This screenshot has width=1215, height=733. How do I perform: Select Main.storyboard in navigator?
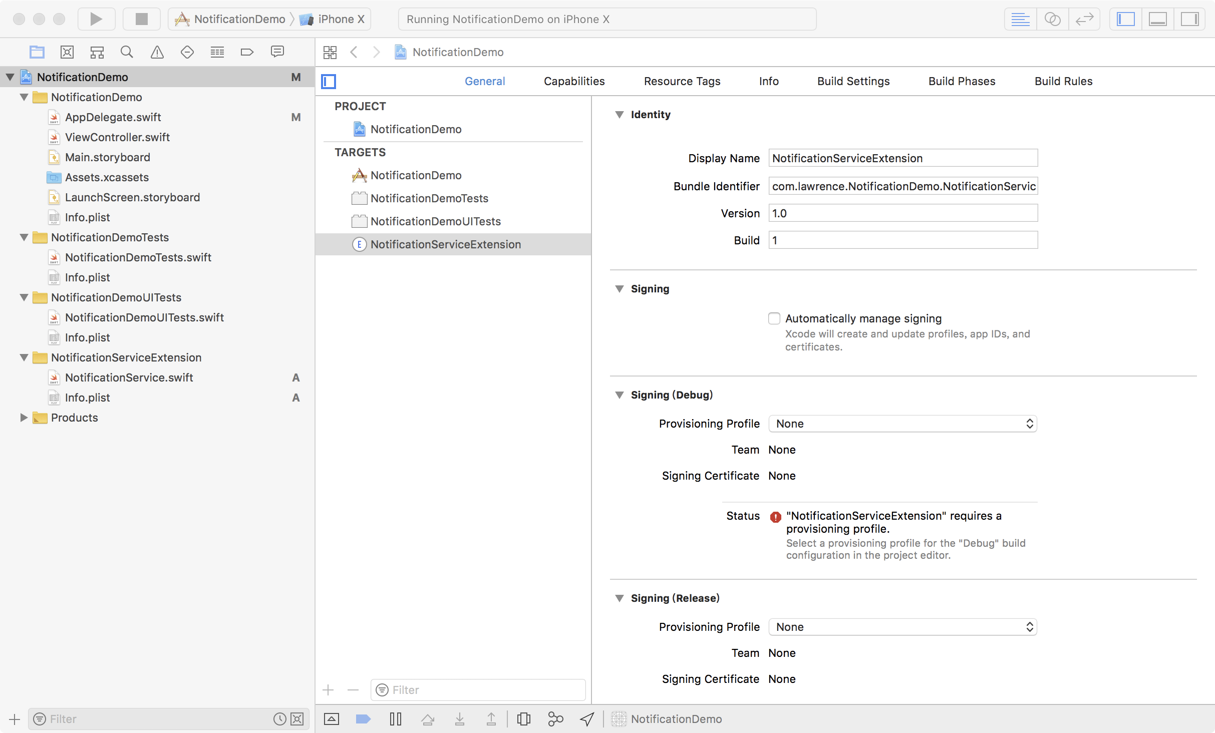click(107, 157)
